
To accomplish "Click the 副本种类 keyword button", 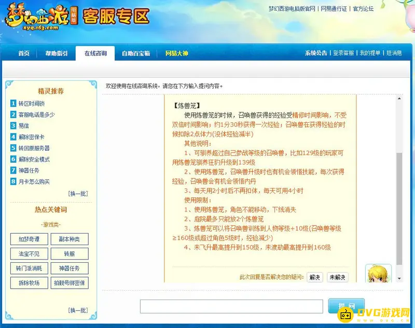I will 70,239.
